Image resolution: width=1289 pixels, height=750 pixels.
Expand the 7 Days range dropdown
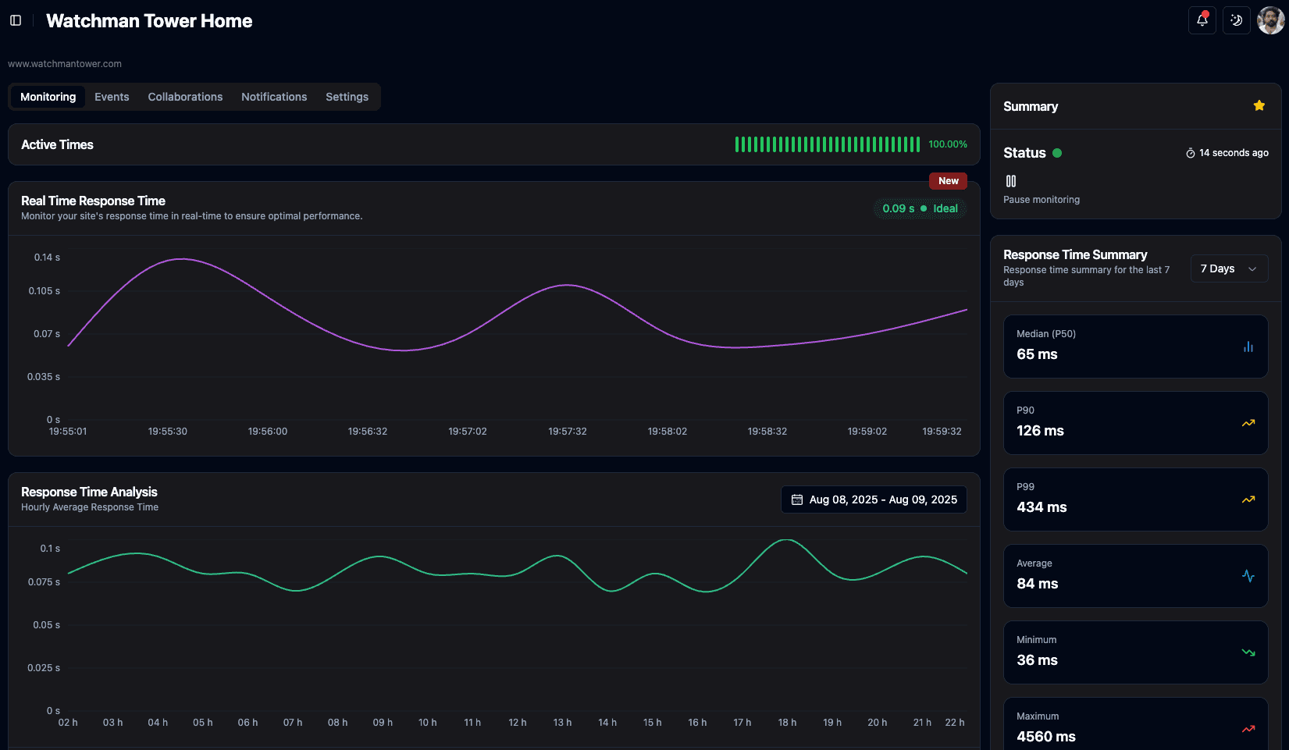pyautogui.click(x=1228, y=268)
